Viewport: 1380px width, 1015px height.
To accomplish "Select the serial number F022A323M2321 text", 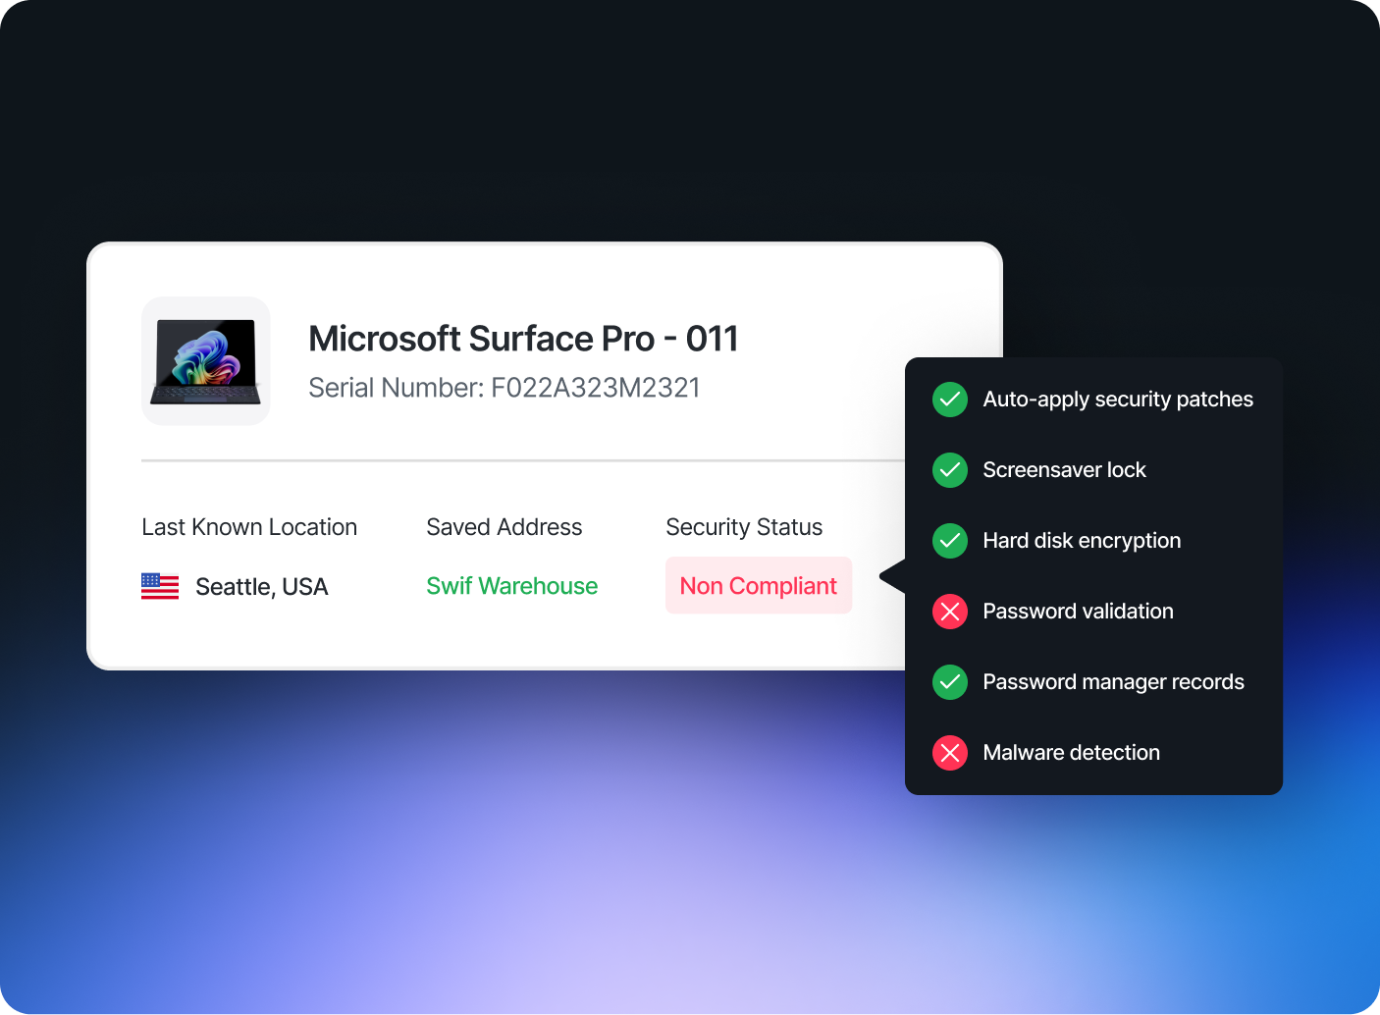I will (x=596, y=388).
